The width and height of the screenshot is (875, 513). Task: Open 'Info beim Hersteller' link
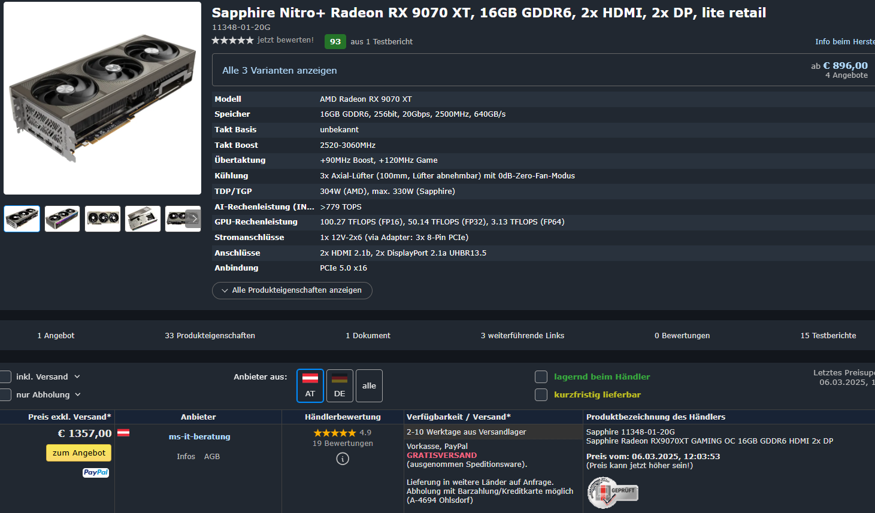844,41
